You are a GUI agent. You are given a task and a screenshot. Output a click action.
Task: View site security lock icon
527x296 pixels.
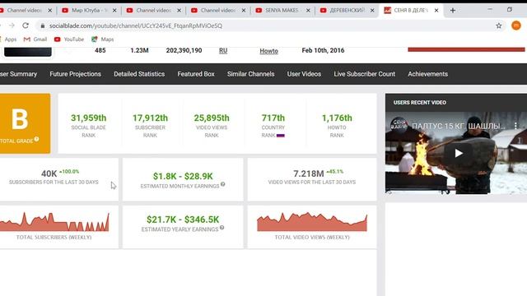42,25
